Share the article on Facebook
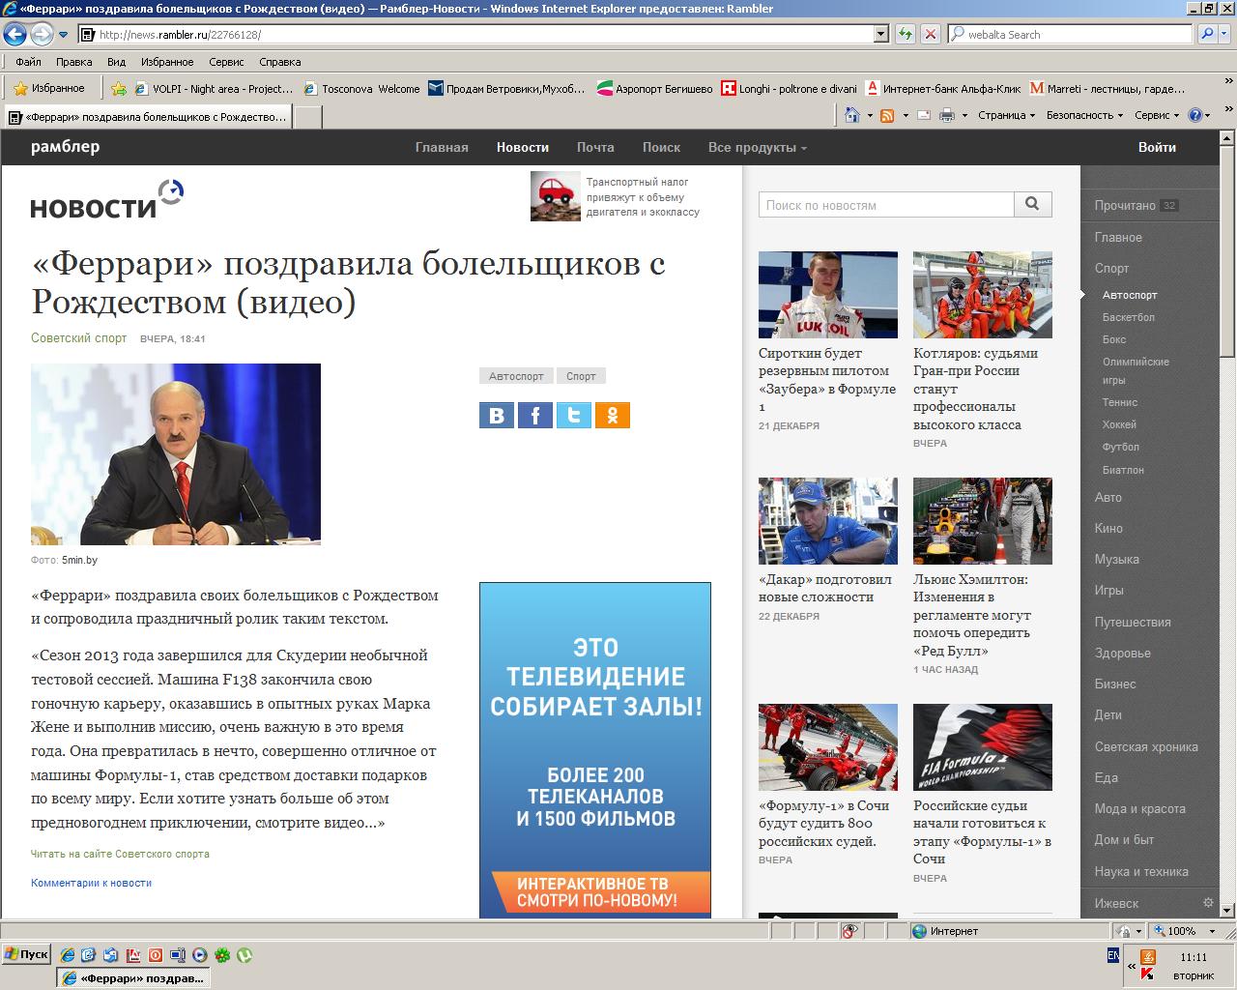Image resolution: width=1237 pixels, height=990 pixels. [535, 416]
